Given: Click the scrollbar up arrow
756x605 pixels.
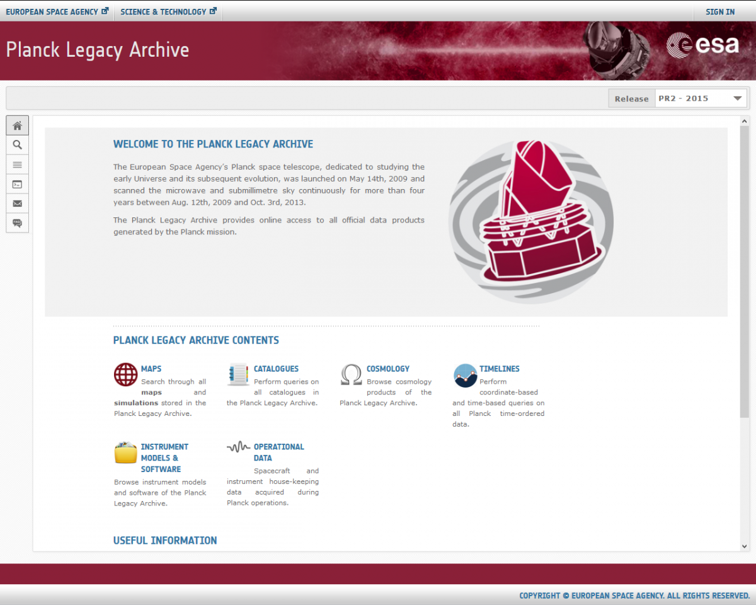Looking at the screenshot, I should [x=744, y=121].
